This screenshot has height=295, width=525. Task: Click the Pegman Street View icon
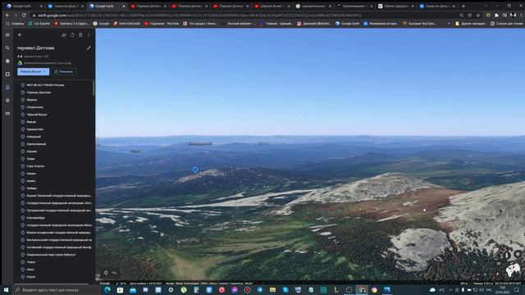pos(507,256)
